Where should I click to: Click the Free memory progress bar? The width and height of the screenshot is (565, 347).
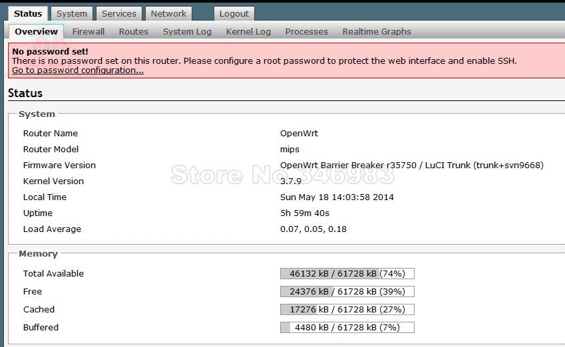coord(347,292)
